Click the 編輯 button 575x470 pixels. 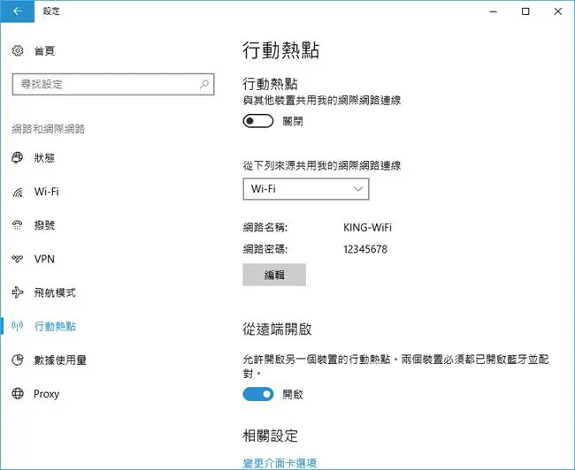[x=274, y=275]
